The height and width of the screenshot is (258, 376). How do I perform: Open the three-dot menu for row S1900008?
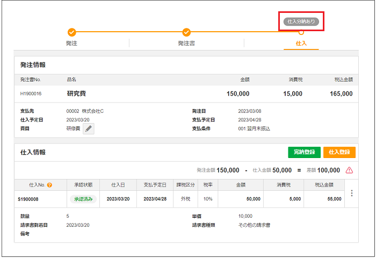click(352, 193)
